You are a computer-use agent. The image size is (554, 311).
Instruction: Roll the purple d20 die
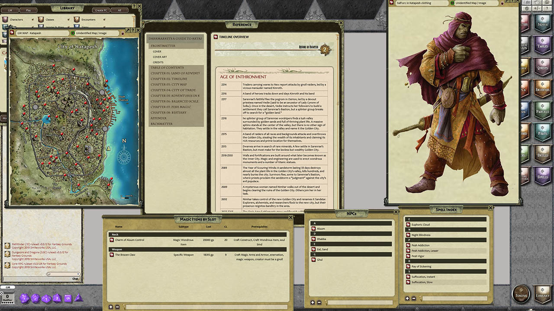(24, 298)
